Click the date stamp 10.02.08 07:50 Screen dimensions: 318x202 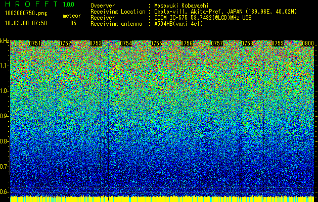[x=26, y=23]
